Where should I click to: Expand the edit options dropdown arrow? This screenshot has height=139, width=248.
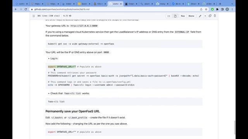click(x=205, y=16)
